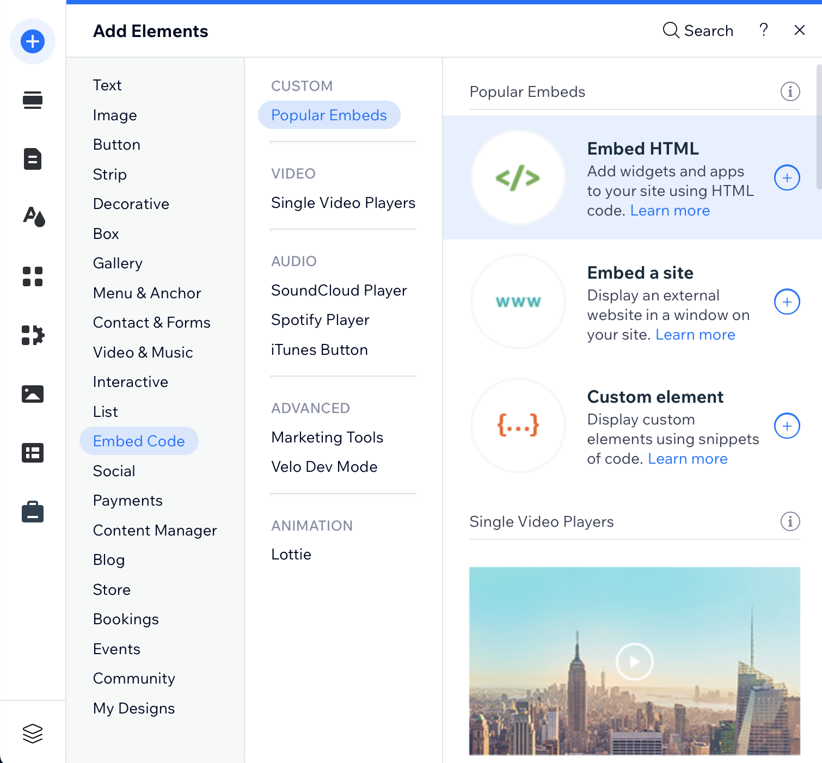Click the blue Add Elements plus icon
The height and width of the screenshot is (763, 822).
[33, 41]
